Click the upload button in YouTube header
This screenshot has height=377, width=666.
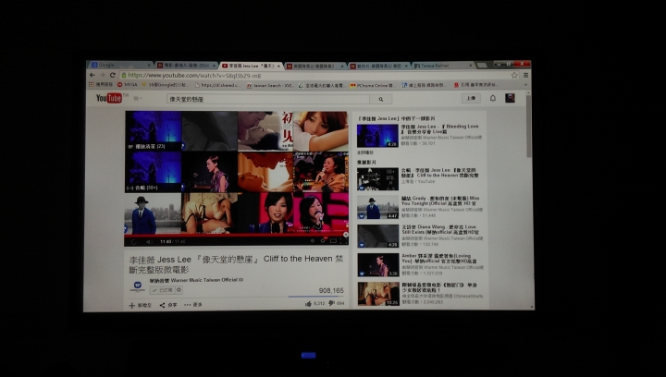coord(471,98)
